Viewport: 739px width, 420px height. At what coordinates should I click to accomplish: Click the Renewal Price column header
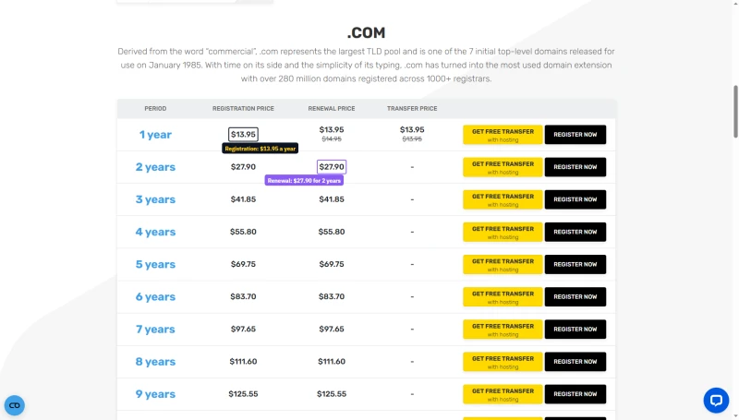(x=332, y=109)
